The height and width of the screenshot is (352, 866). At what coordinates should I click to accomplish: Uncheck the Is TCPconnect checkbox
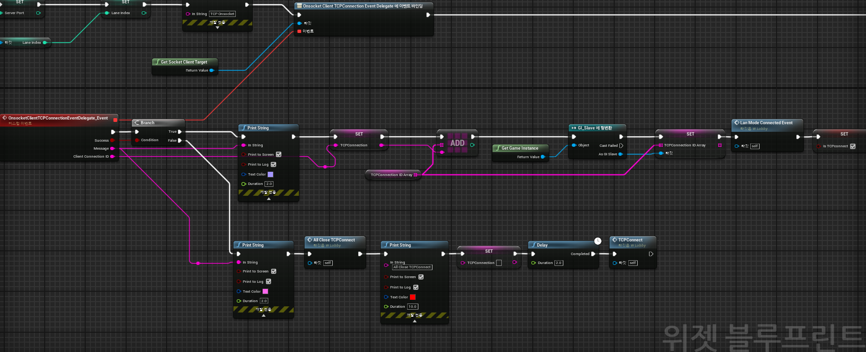(853, 146)
